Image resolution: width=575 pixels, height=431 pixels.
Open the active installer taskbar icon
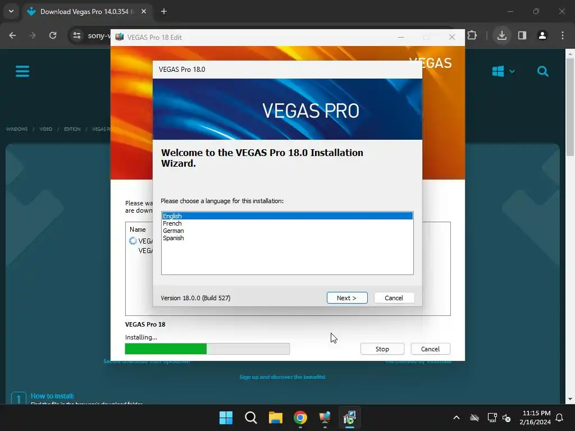(x=350, y=418)
